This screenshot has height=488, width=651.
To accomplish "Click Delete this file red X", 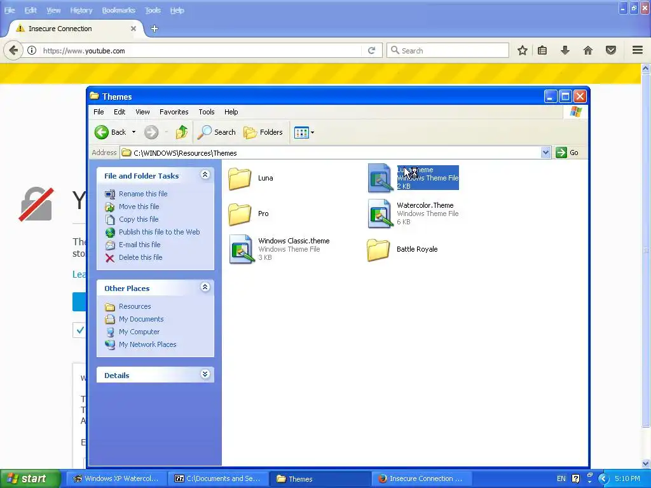I will pos(109,258).
